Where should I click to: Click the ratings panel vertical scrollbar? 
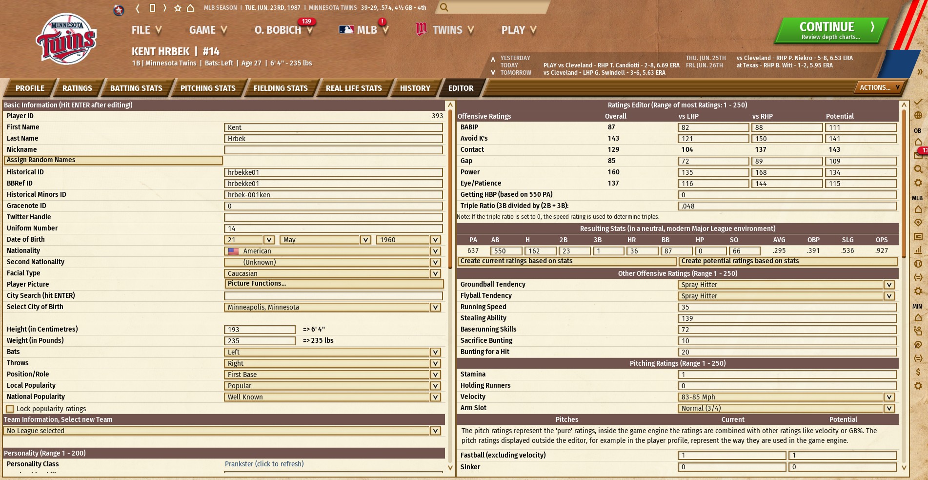click(x=904, y=184)
